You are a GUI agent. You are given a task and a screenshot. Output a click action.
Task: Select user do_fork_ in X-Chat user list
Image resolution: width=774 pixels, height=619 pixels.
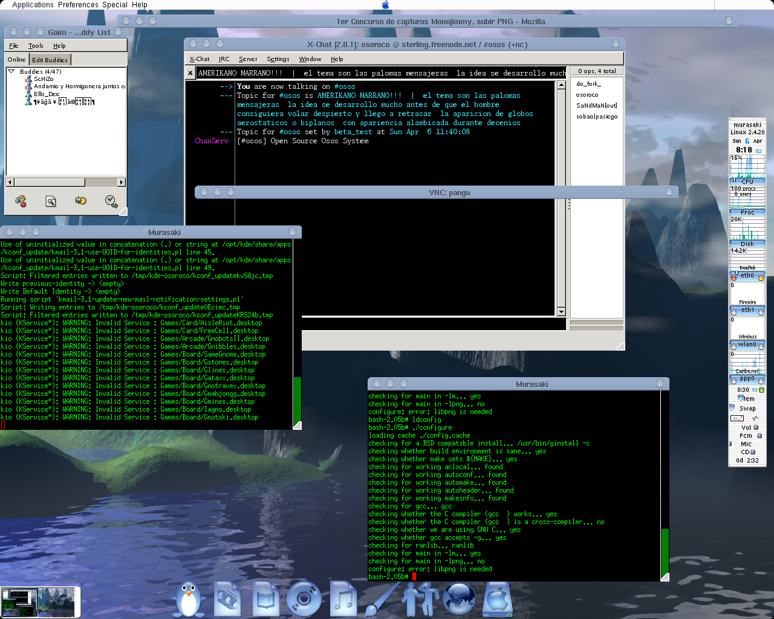point(588,84)
